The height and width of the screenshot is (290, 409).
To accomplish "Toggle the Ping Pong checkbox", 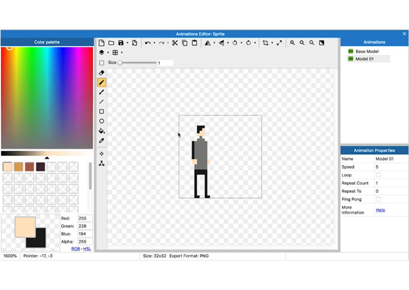I will pos(378,199).
